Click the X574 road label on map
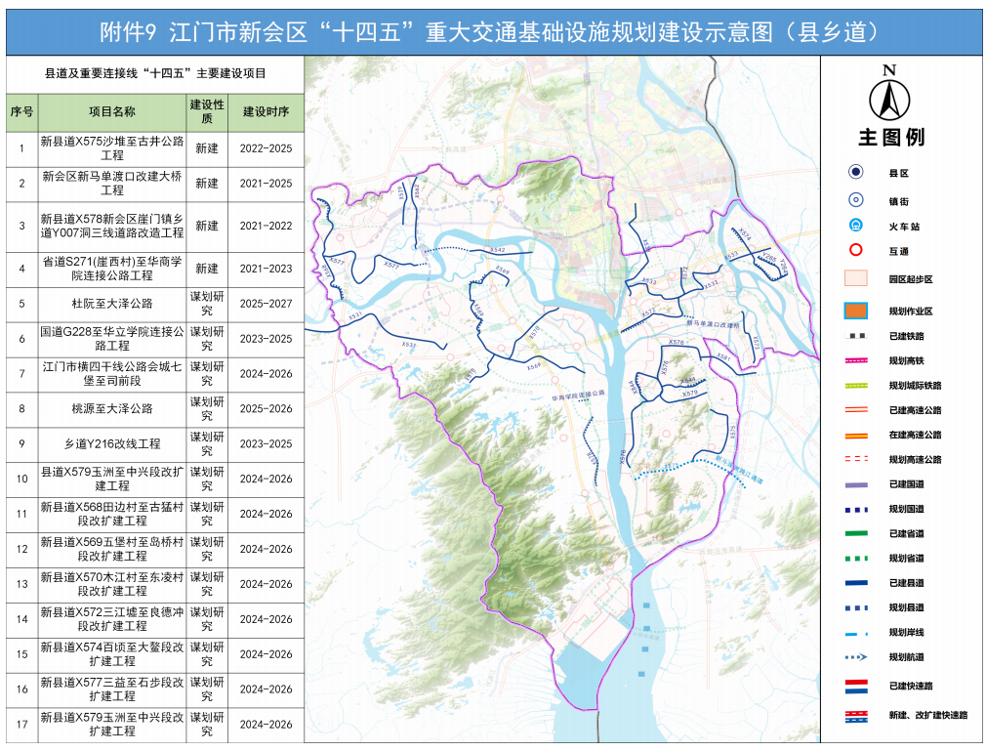Image resolution: width=986 pixels, height=751 pixels. pyautogui.click(x=745, y=234)
